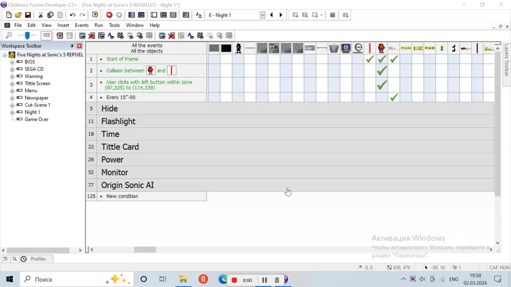Image resolution: width=511 pixels, height=287 pixels.
Task: Click the Sonic silhouette object column
Action: coord(238,48)
